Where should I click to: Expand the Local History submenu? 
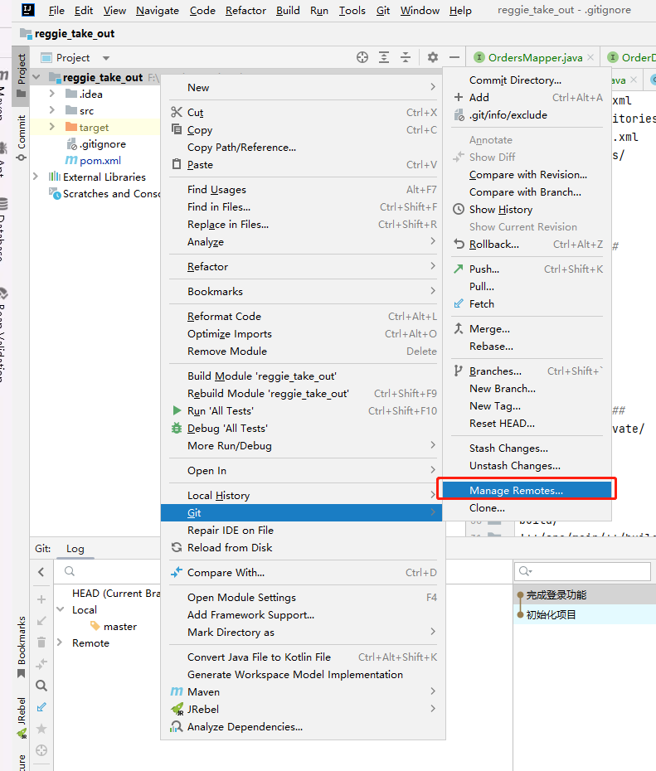coord(303,495)
